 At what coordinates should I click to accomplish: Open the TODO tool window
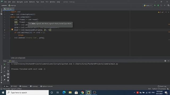pyautogui.click(x=14, y=86)
